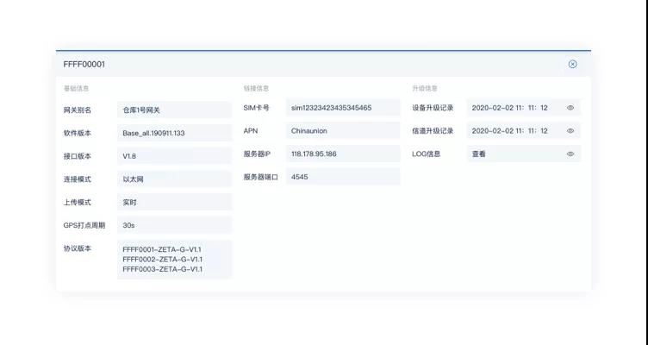Open LOG信息 via its eye icon
The width and height of the screenshot is (648, 345).
click(570, 154)
